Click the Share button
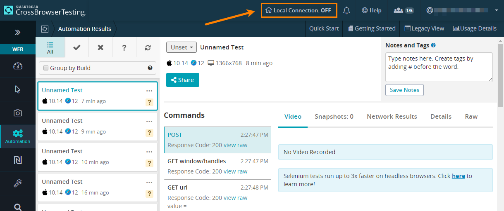 pos(182,80)
